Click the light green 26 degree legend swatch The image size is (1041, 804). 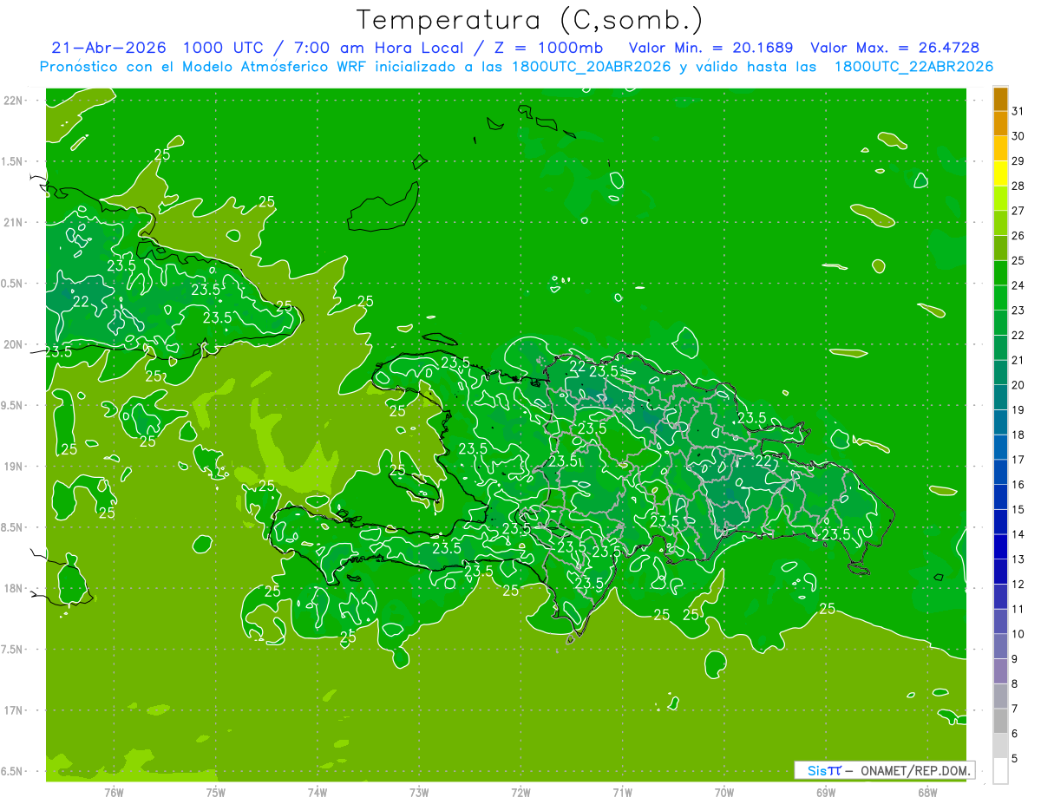click(1000, 224)
